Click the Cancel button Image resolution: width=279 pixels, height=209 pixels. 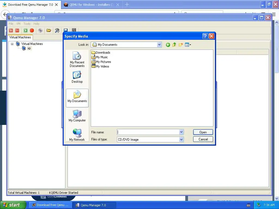[x=203, y=139]
